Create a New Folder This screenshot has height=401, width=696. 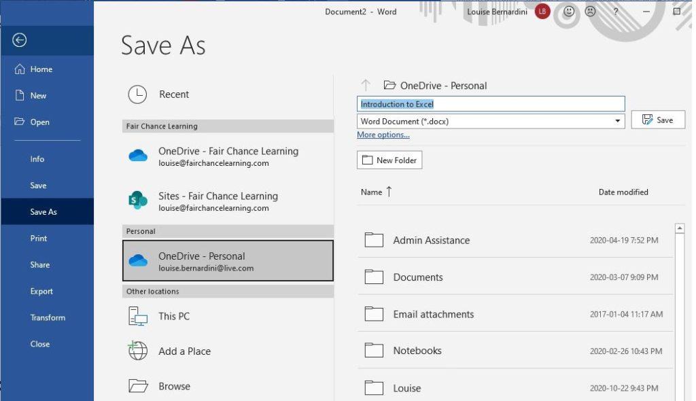(389, 160)
